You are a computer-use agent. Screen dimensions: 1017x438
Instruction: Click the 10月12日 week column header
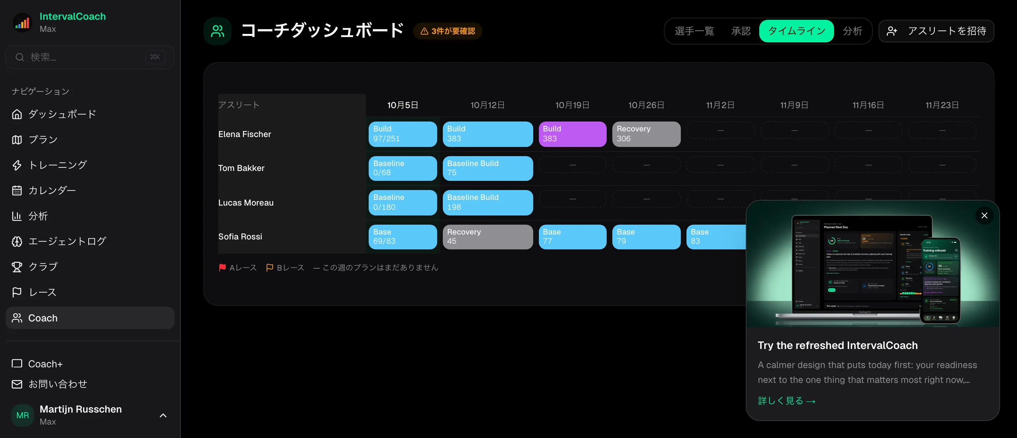click(488, 105)
